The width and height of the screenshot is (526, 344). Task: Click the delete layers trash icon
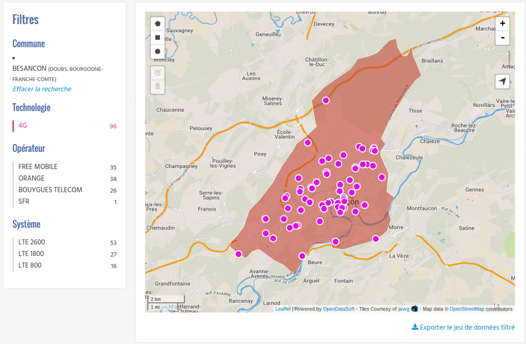tap(158, 86)
